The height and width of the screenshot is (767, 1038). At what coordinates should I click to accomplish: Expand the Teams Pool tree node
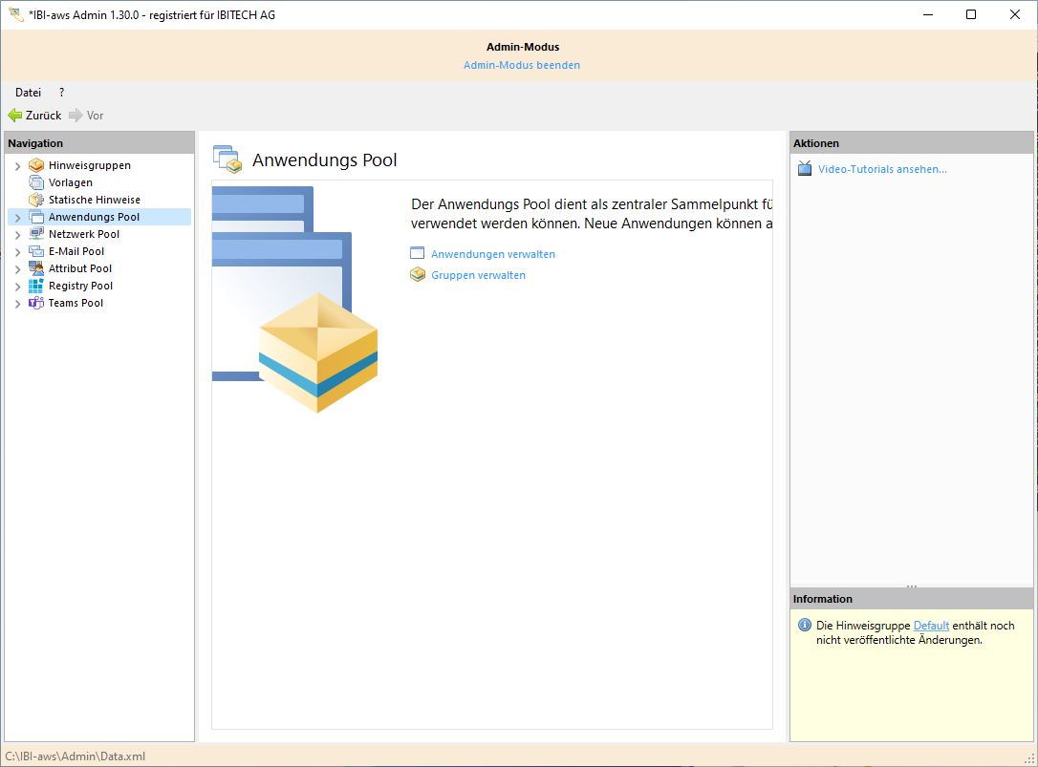[17, 304]
